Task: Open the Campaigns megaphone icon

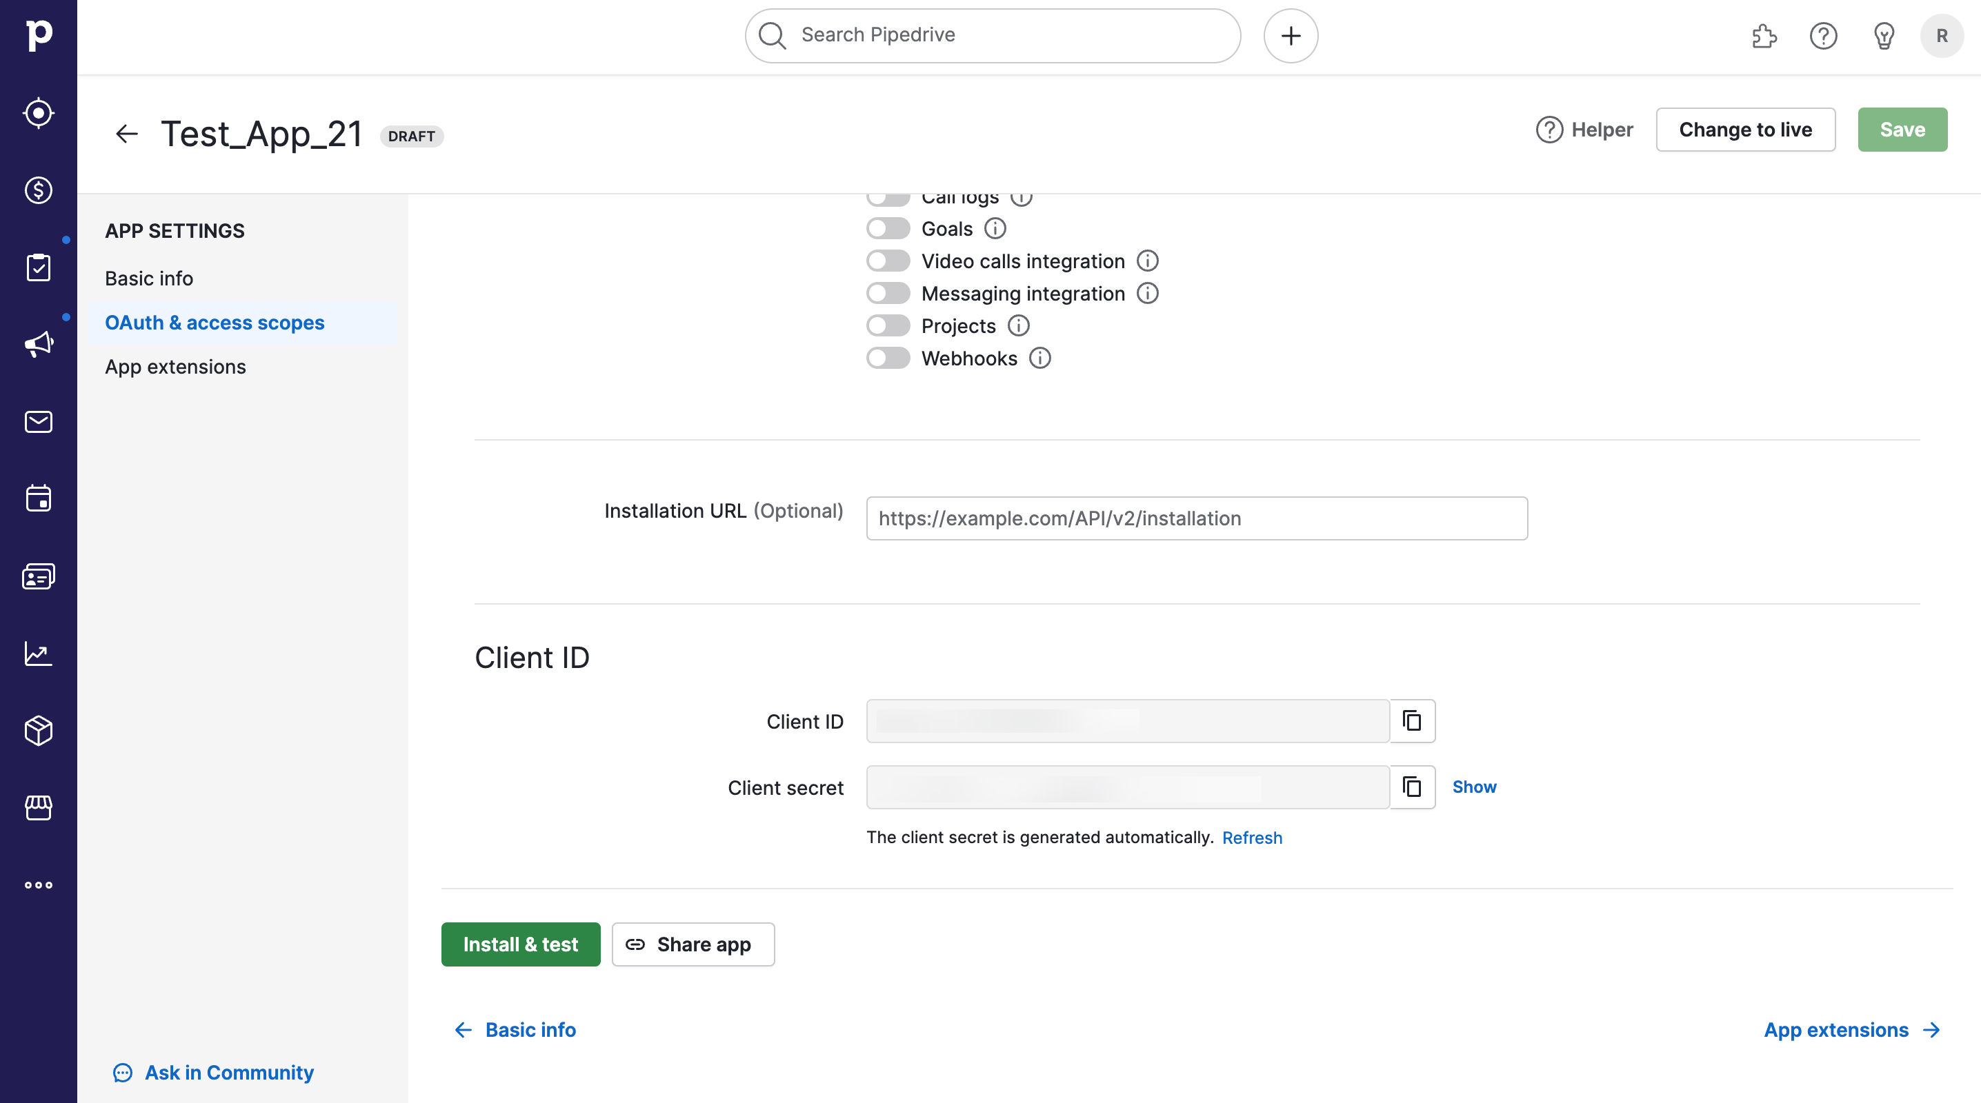Action: [39, 343]
